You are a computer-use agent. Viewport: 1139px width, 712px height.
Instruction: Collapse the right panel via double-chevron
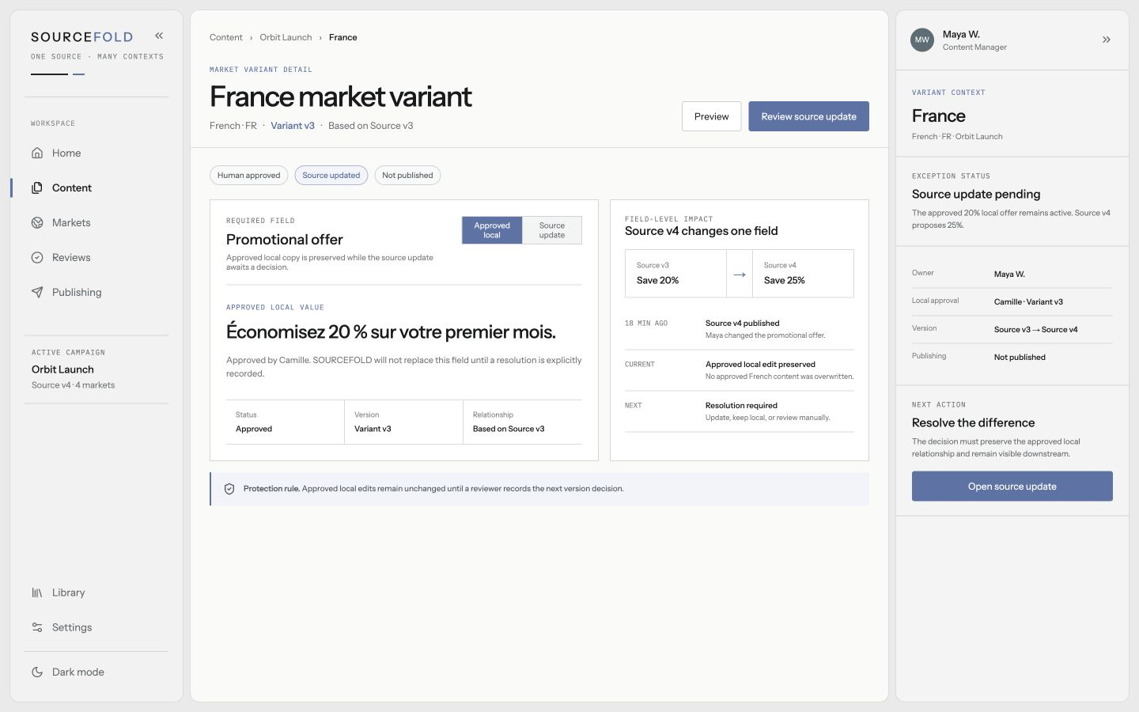point(1107,40)
